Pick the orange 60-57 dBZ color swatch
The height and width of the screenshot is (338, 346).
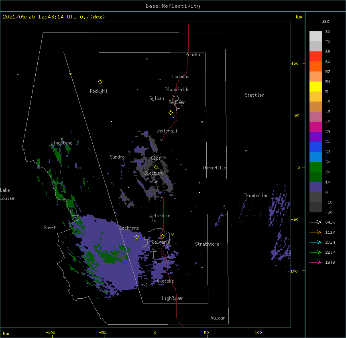click(315, 66)
